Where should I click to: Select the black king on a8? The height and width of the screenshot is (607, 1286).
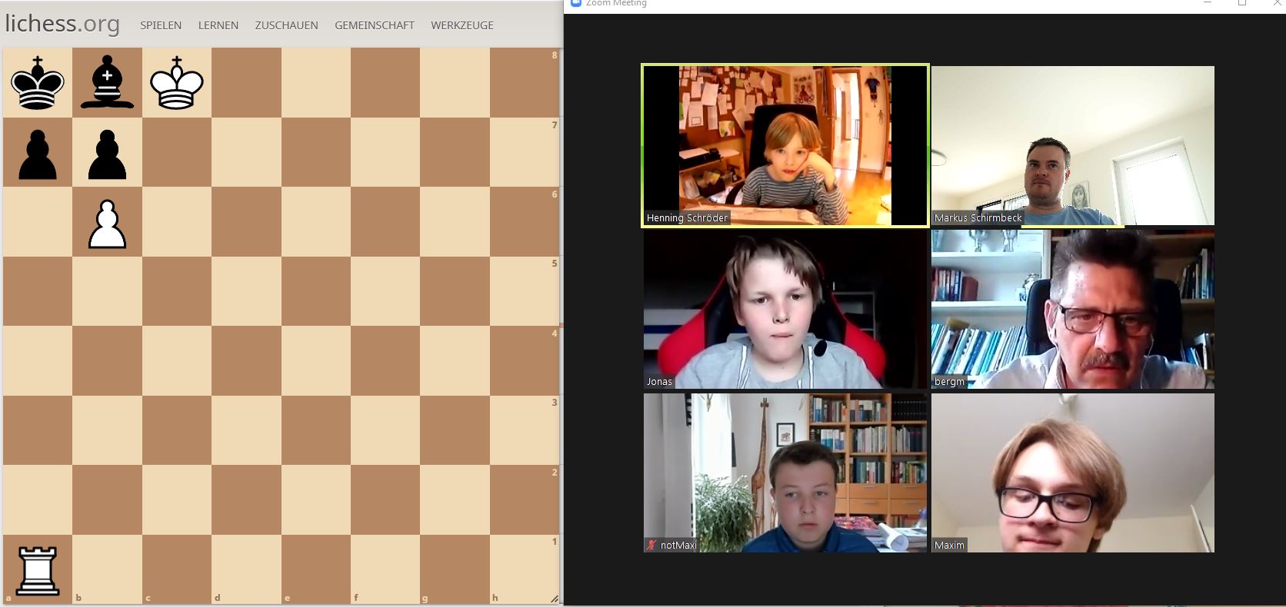[x=38, y=82]
